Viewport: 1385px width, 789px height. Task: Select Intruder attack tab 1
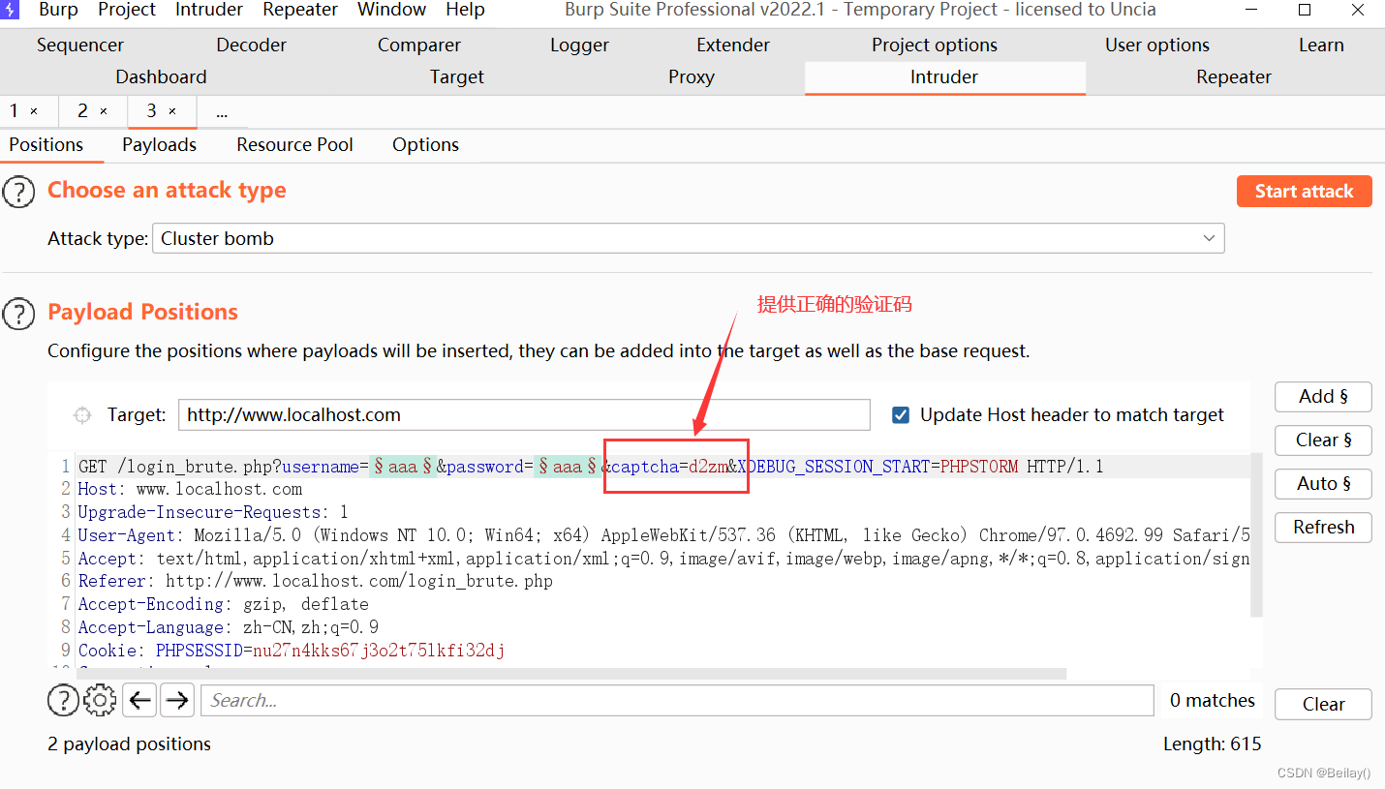click(15, 111)
